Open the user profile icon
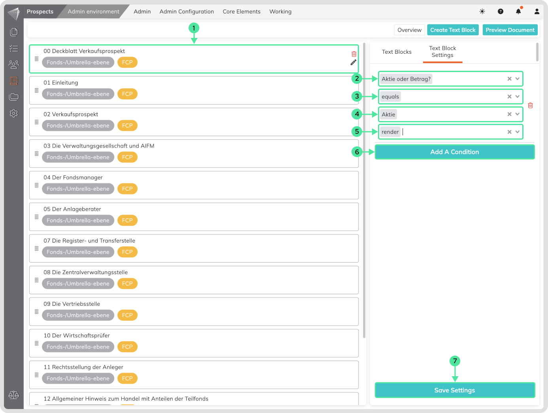The width and height of the screenshot is (548, 413). point(537,11)
